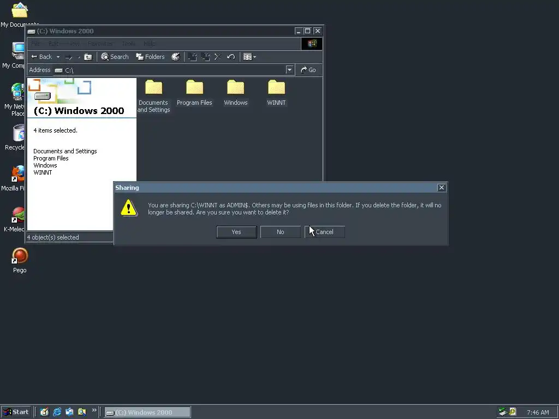Open the Help menu
This screenshot has height=419, width=559.
(150, 44)
